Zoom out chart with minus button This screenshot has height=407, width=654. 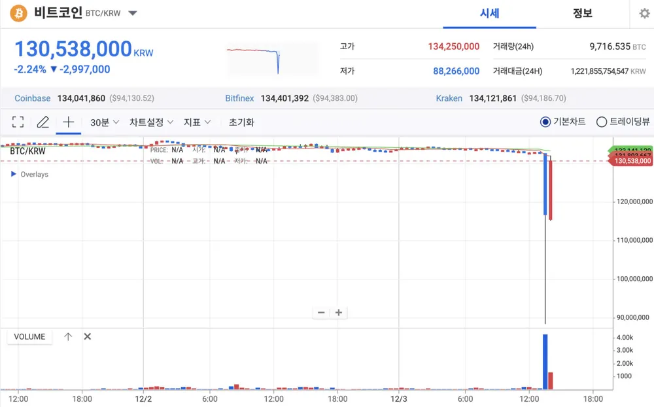[x=321, y=313]
